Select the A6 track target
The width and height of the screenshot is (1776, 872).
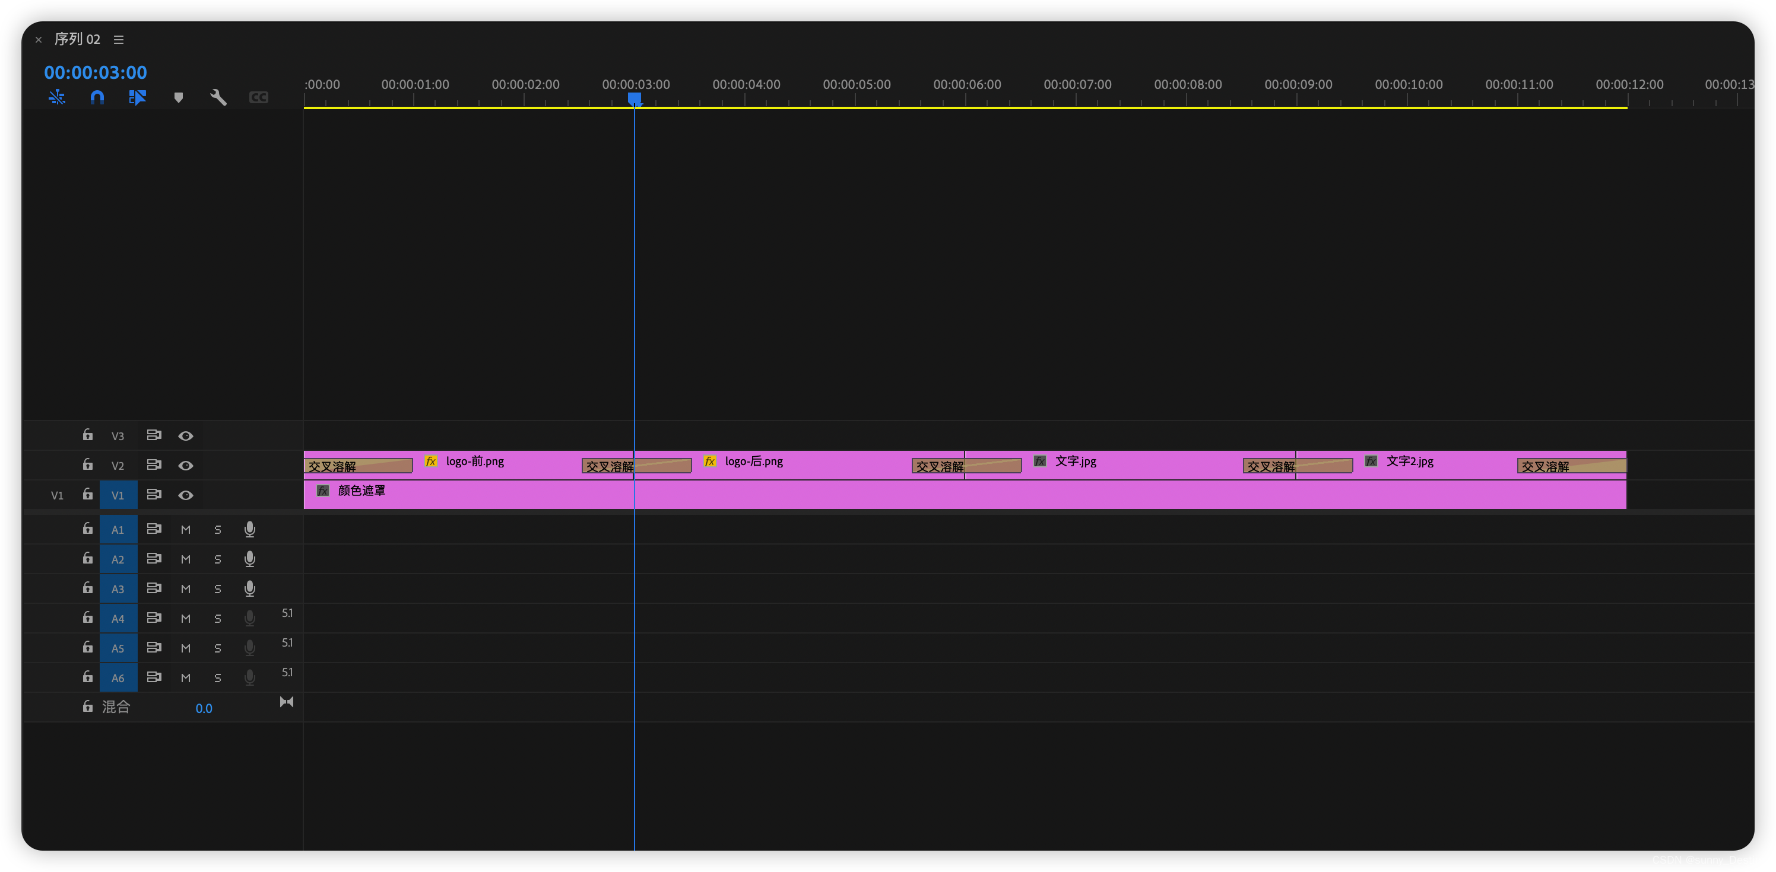118,678
